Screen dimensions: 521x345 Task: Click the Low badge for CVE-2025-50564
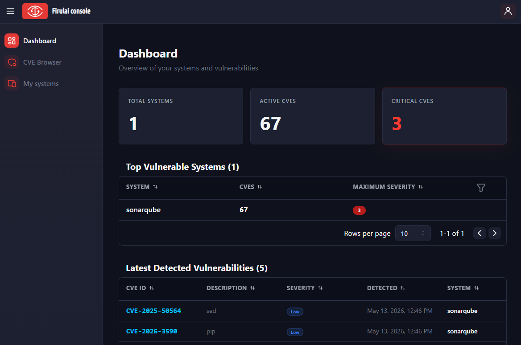pyautogui.click(x=295, y=312)
